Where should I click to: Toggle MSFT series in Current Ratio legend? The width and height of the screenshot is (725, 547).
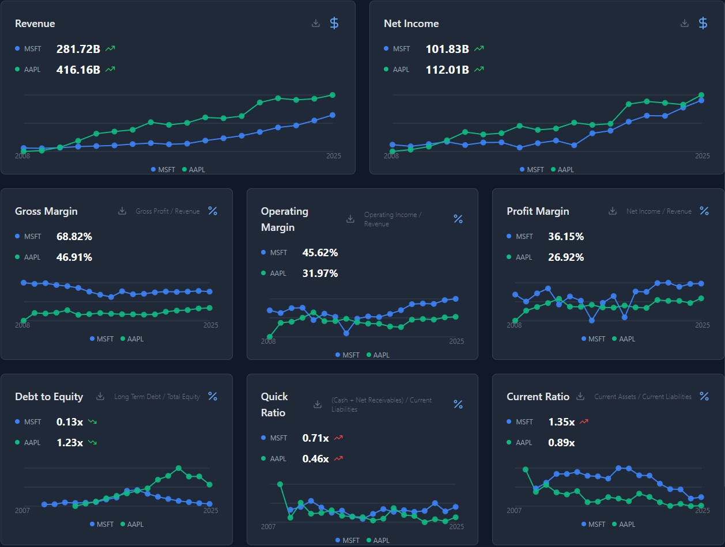tap(595, 524)
